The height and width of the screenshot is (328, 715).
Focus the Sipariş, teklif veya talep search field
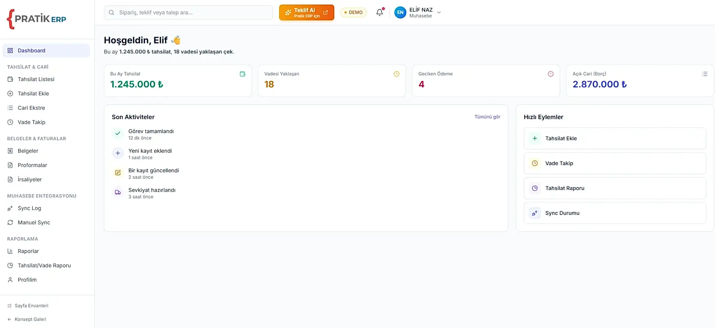tap(188, 12)
